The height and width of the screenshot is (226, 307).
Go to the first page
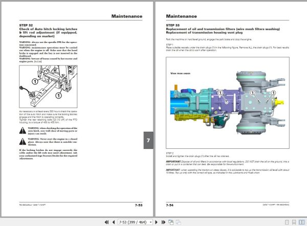[106, 222]
